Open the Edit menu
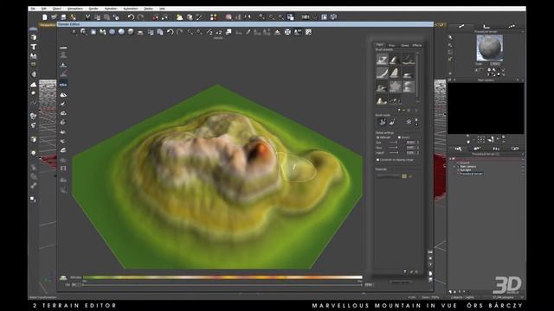 (x=44, y=9)
